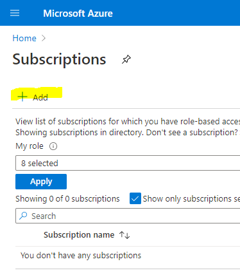Click the My role field label
This screenshot has width=240, height=275.
30,146
